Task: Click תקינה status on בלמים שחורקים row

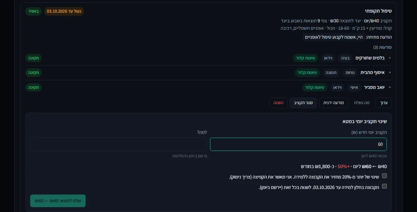Action: (34, 58)
